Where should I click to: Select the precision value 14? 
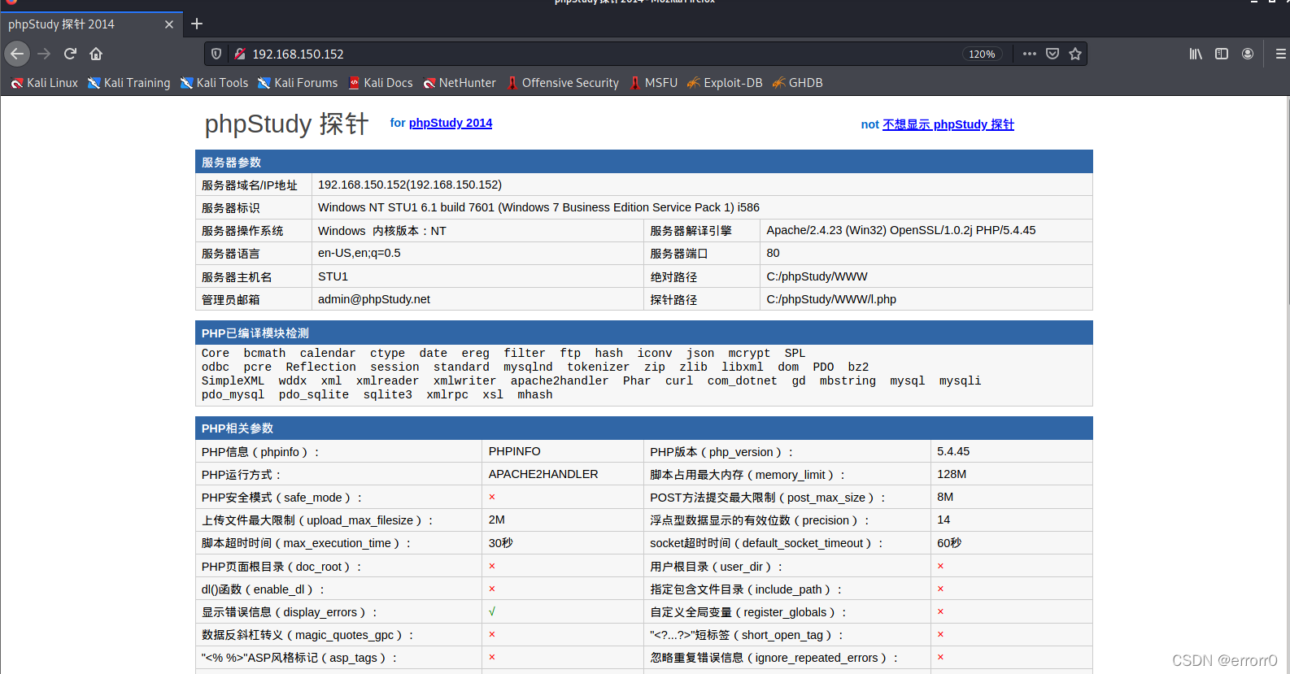pyautogui.click(x=944, y=520)
